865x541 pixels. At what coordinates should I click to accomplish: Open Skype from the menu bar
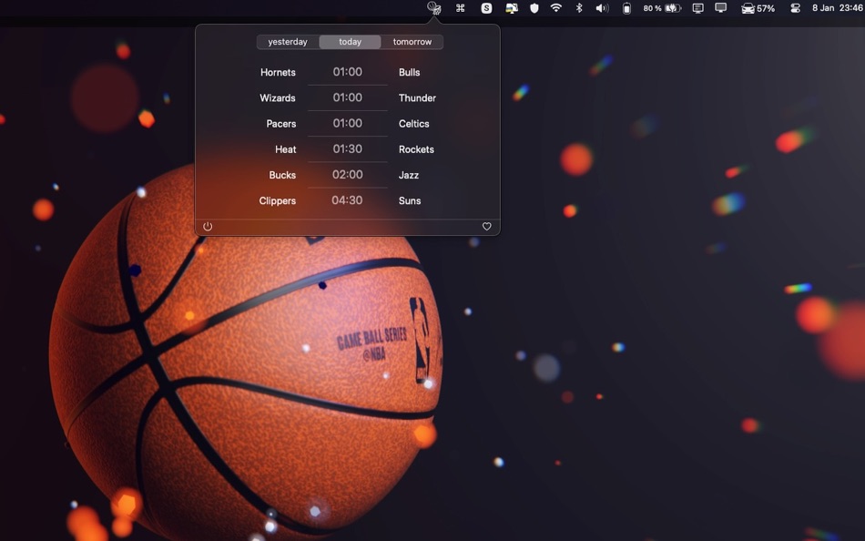pyautogui.click(x=485, y=7)
